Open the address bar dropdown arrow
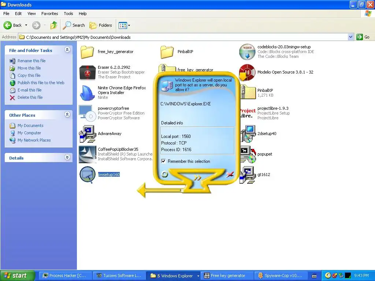Screen dimensions: 375x281 coord(350,37)
